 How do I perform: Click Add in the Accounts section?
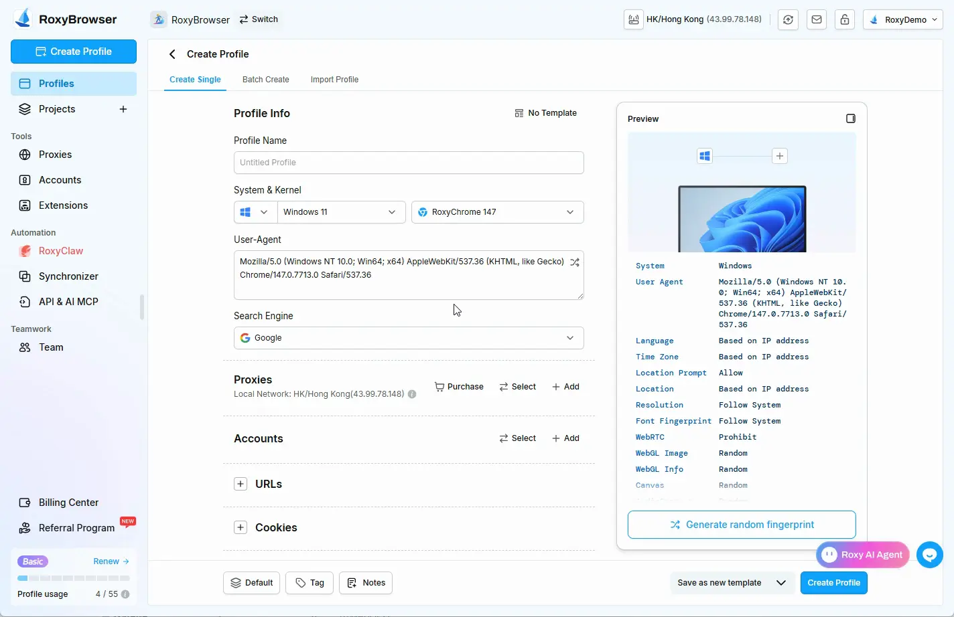click(565, 438)
